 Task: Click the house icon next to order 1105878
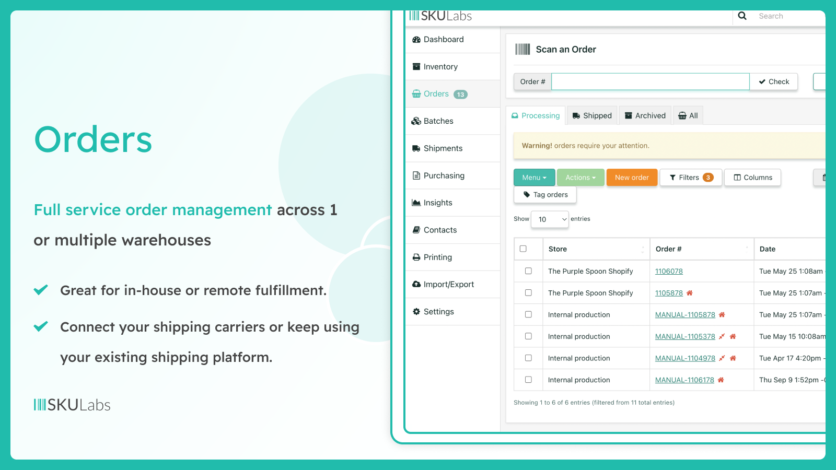689,293
